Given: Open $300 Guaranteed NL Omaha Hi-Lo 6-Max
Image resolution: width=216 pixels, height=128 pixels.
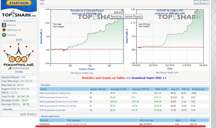Looking at the screenshot, I should pyautogui.click(x=58, y=106).
